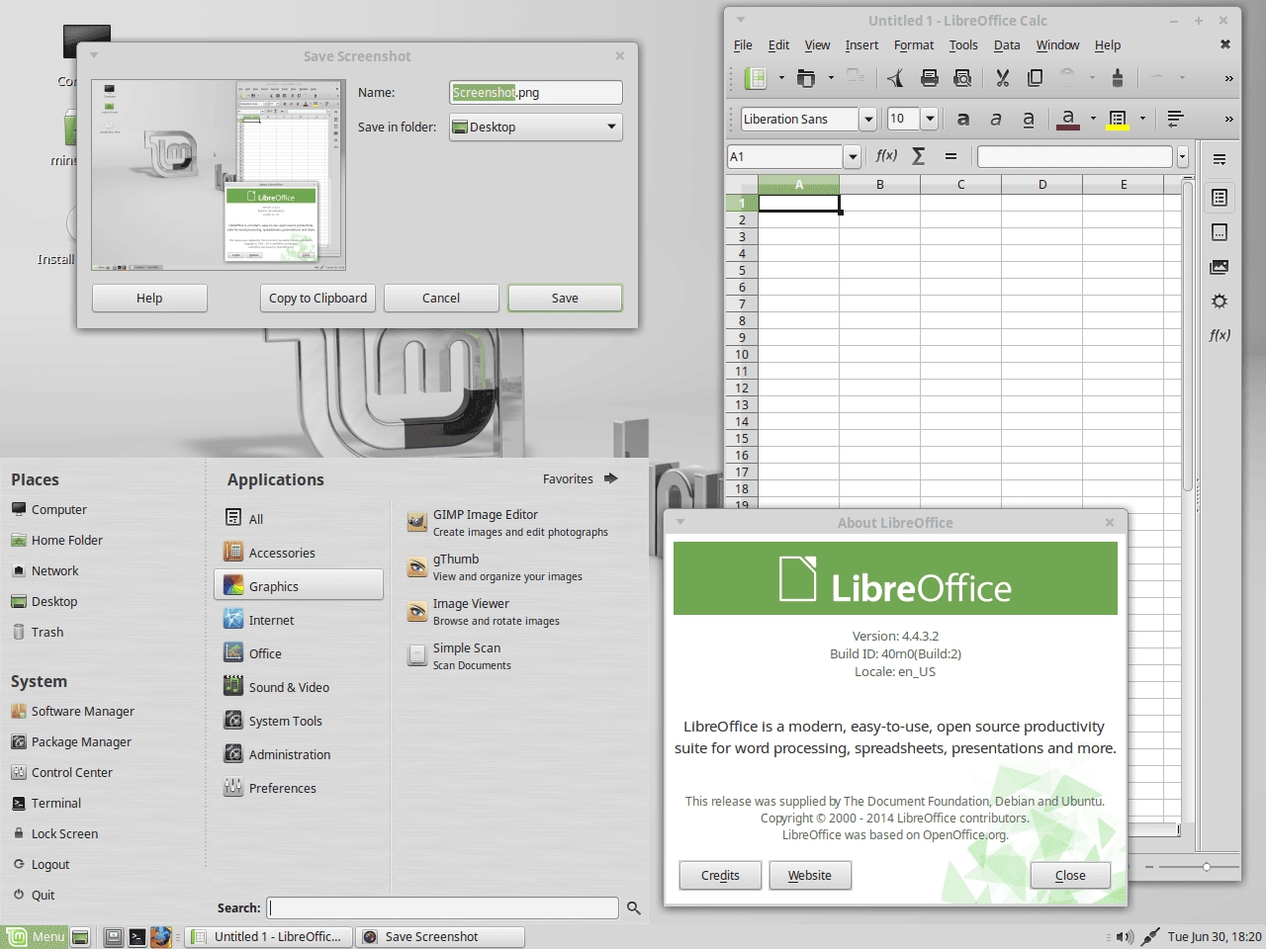Click the Sum sigma icon
Screen dimensions: 1266x949
point(919,156)
